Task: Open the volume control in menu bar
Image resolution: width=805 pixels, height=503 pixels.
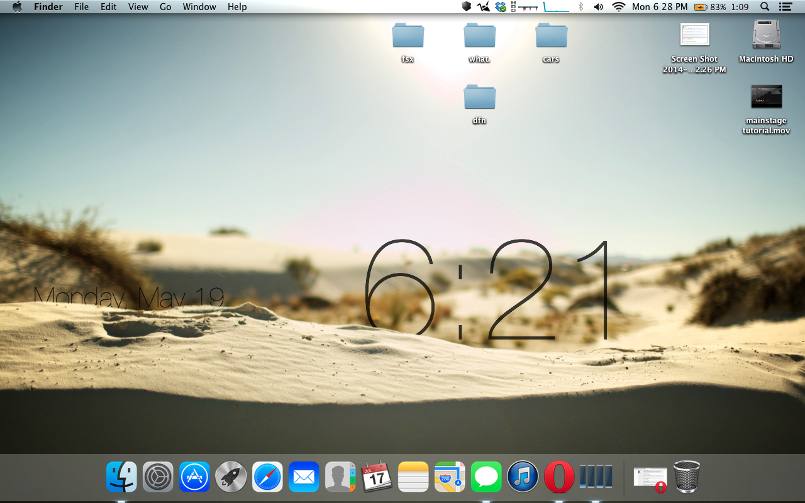Action: 599,7
